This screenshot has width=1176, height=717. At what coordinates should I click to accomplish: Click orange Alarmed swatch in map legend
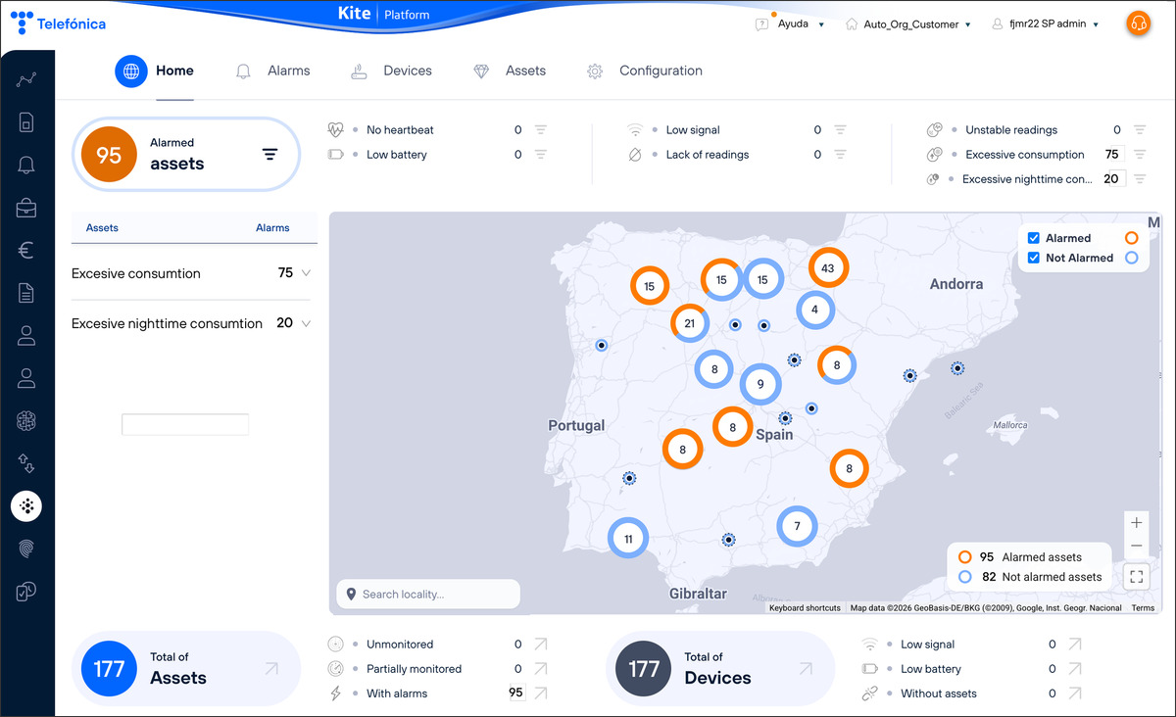pyautogui.click(x=1132, y=238)
